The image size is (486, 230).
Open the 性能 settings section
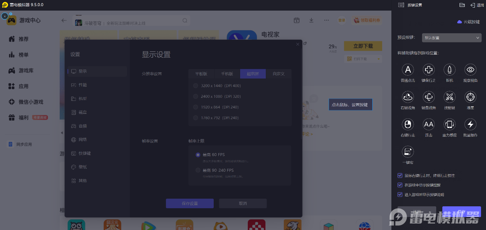pos(83,85)
